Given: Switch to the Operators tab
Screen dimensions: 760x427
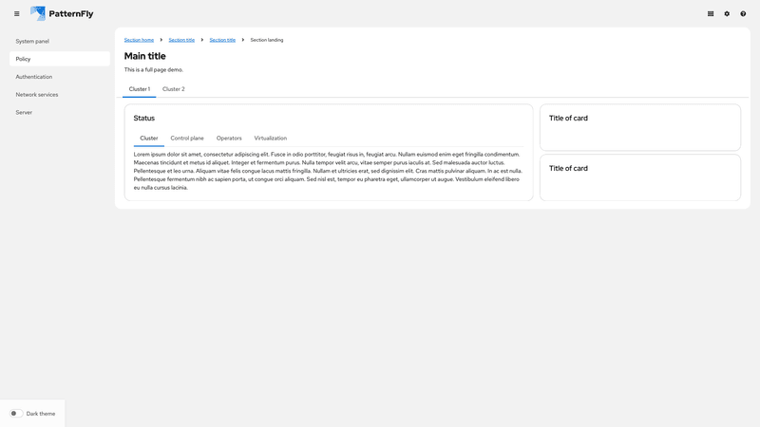Looking at the screenshot, I should click(x=229, y=139).
